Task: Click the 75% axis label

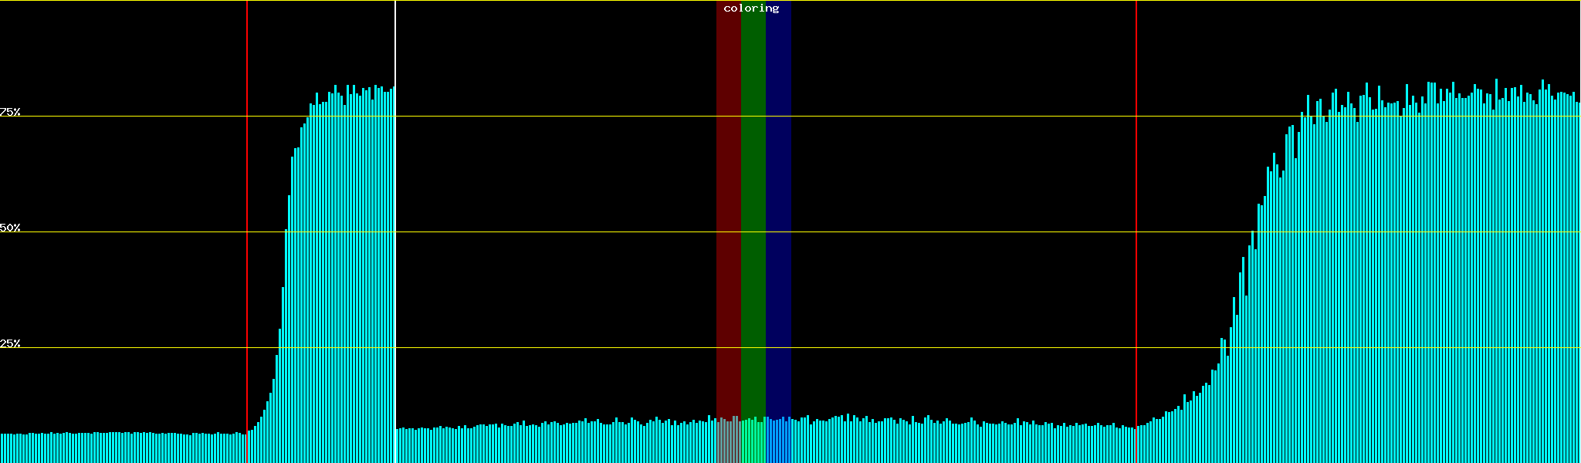Action: (10, 112)
